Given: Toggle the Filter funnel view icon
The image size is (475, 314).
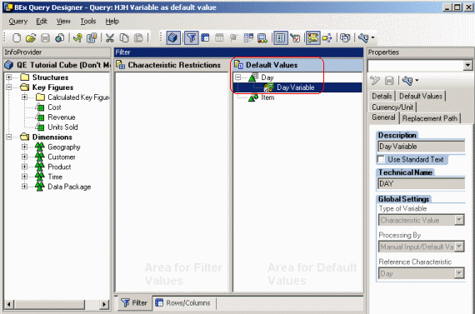Looking at the screenshot, I should coord(191,37).
